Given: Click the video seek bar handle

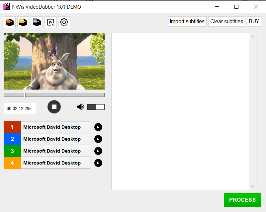Looking at the screenshot, I should click(x=25, y=95).
